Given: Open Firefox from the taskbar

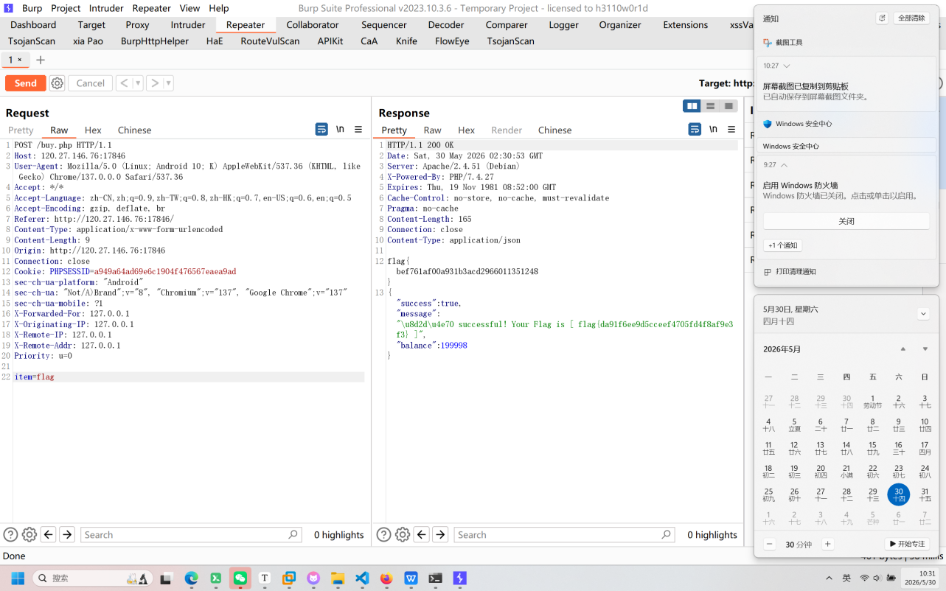Looking at the screenshot, I should pyautogui.click(x=386, y=578).
